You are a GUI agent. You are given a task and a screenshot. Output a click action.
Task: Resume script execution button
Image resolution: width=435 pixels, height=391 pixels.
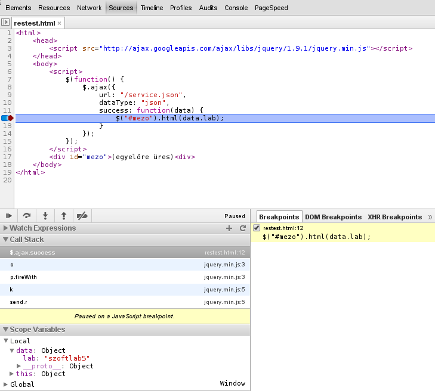(9, 216)
